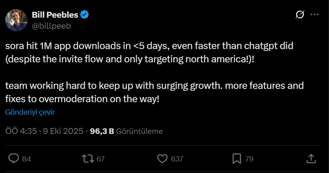The height and width of the screenshot is (173, 329).
Task: Click the blue verified badge
Action: (85, 15)
